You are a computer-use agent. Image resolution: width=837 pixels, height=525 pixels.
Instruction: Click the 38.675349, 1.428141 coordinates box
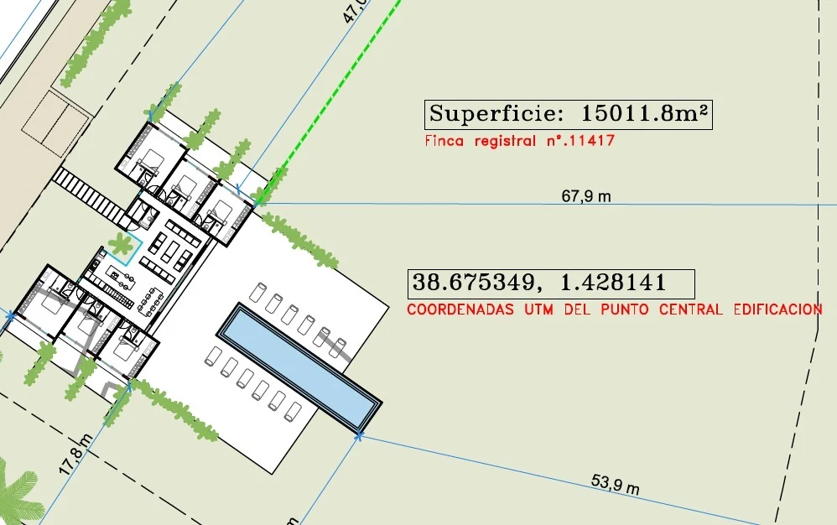[552, 283]
